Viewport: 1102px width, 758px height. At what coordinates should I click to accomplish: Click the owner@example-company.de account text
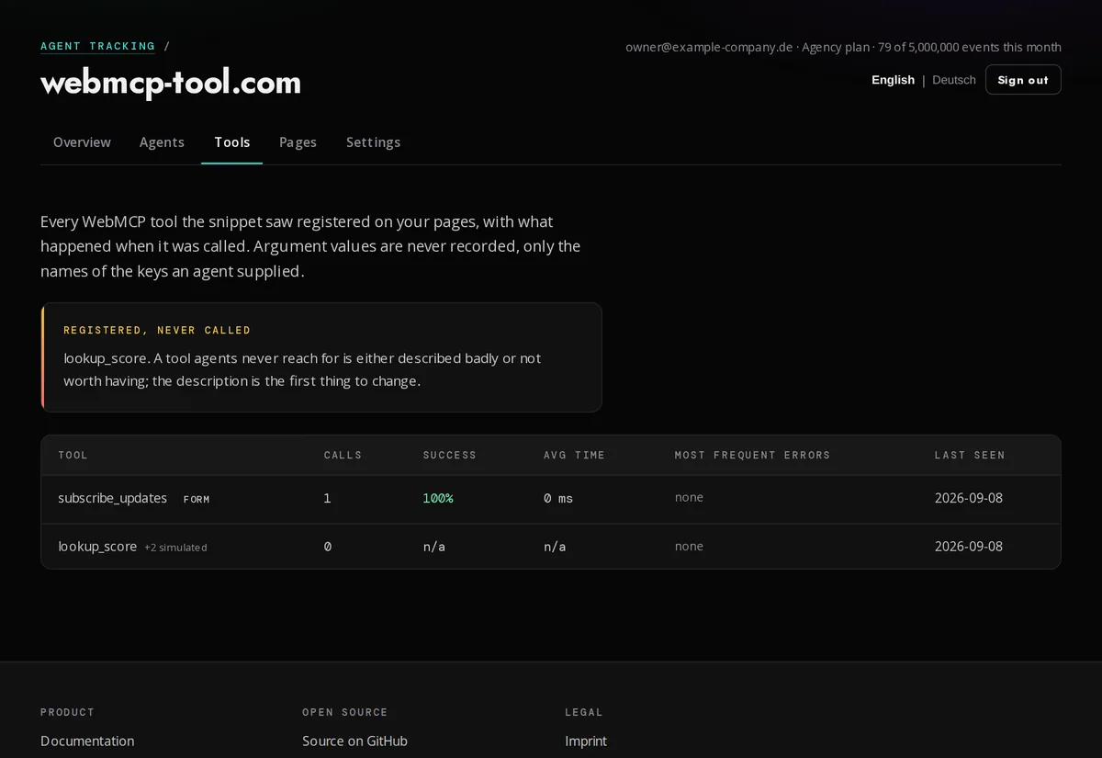pyautogui.click(x=709, y=47)
